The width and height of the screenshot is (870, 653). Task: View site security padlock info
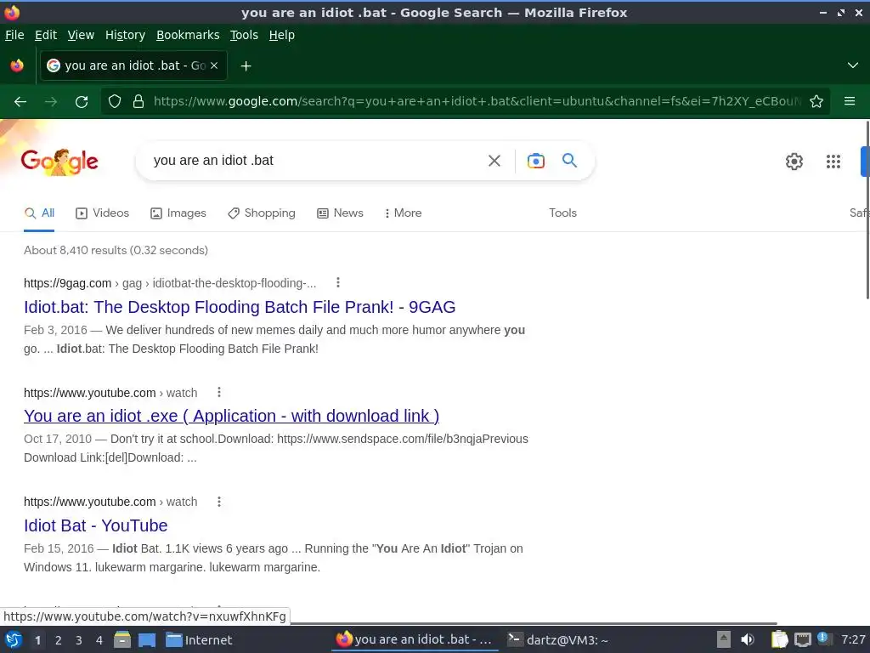coord(138,101)
